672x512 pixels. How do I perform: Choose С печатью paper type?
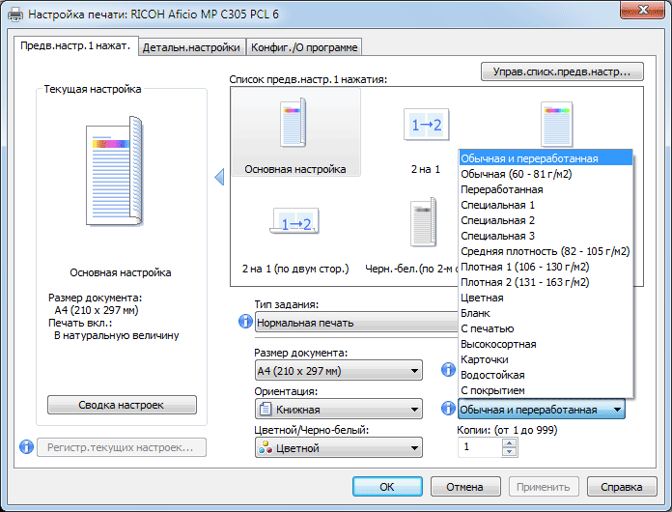click(x=546, y=328)
